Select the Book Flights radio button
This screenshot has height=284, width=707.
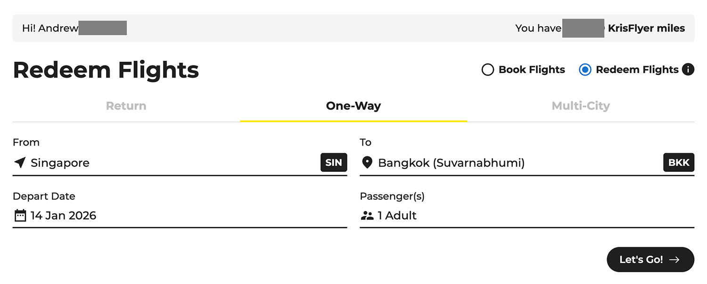487,70
